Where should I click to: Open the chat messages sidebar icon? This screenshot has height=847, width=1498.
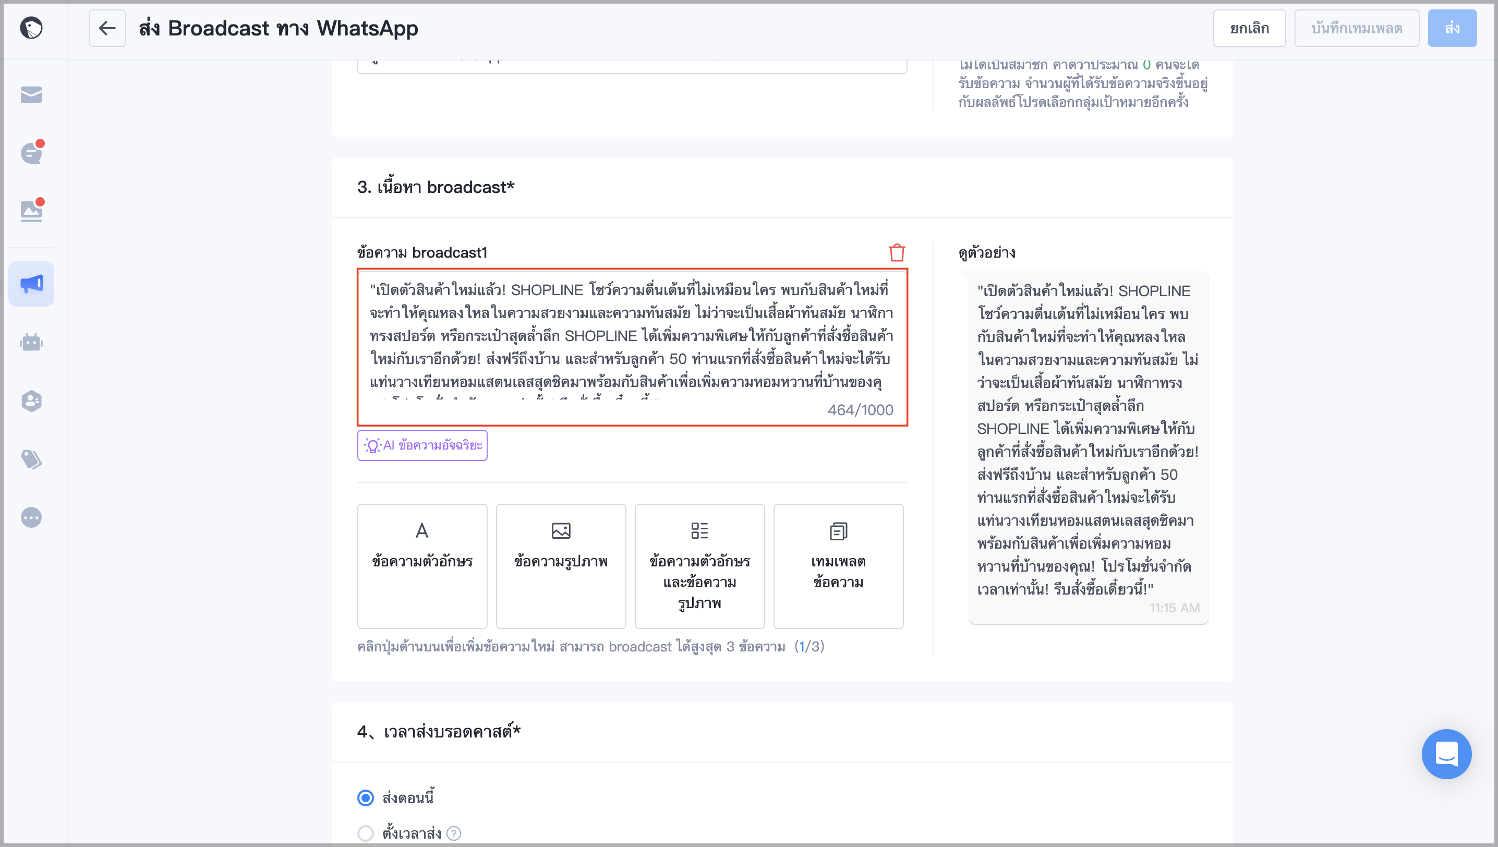pyautogui.click(x=31, y=153)
